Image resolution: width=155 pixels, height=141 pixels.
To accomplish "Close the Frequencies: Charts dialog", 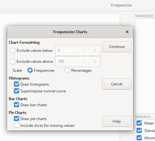I will (x=127, y=32).
